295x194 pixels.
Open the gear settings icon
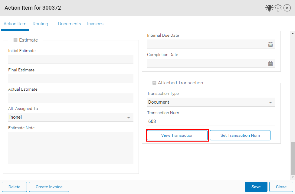(278, 8)
